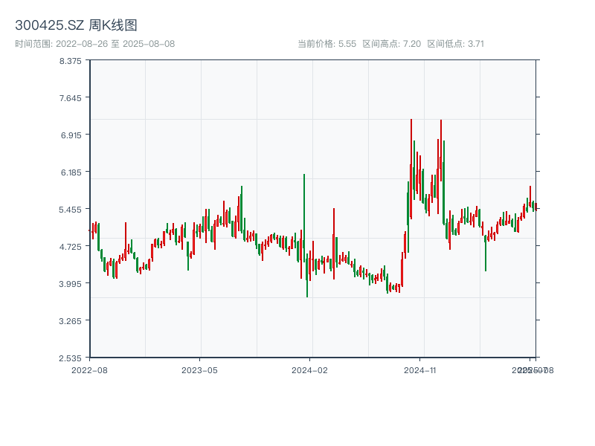Click the tallest red candle peaking near 7.20
The width and height of the screenshot is (595, 446).
[411, 169]
